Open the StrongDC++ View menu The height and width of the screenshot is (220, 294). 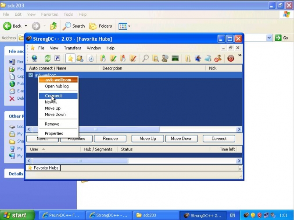pos(54,48)
